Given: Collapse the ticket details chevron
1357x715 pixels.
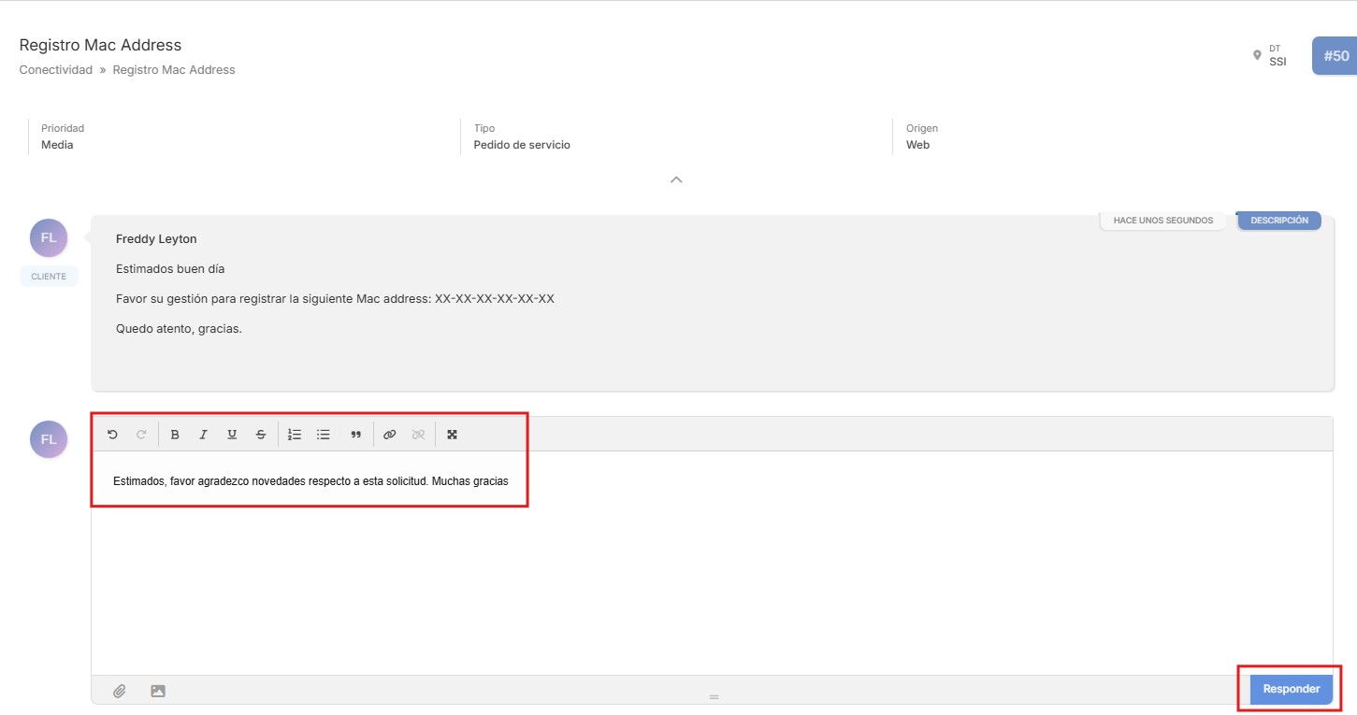Looking at the screenshot, I should pos(676,179).
